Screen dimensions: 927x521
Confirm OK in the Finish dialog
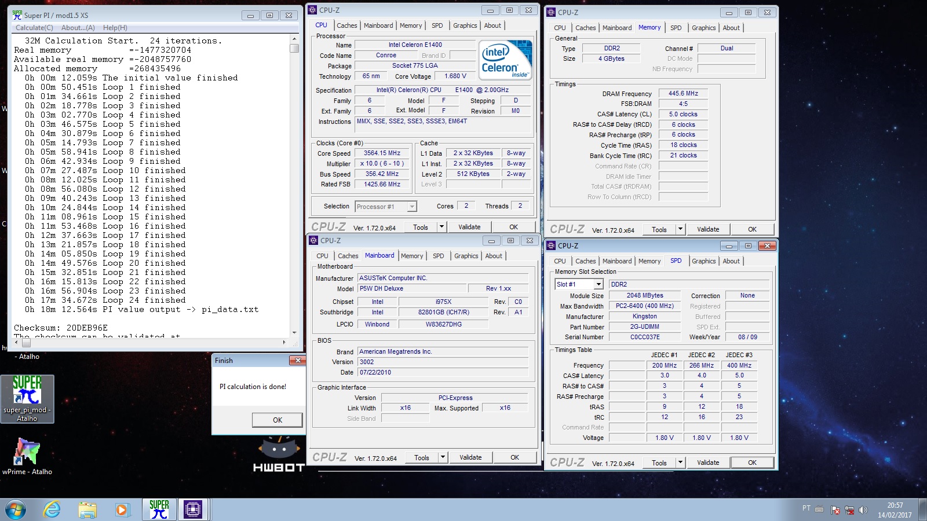click(x=278, y=420)
